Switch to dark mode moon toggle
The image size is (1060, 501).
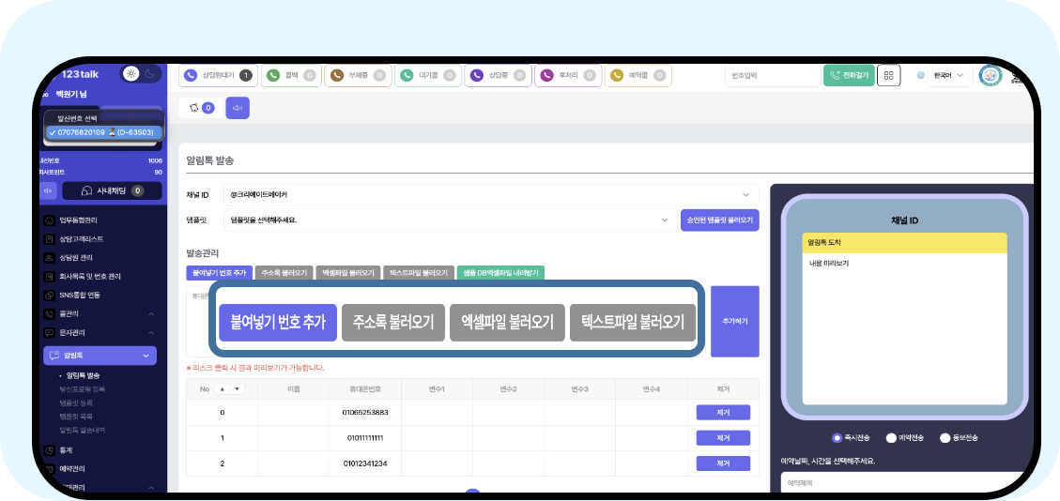click(x=152, y=74)
